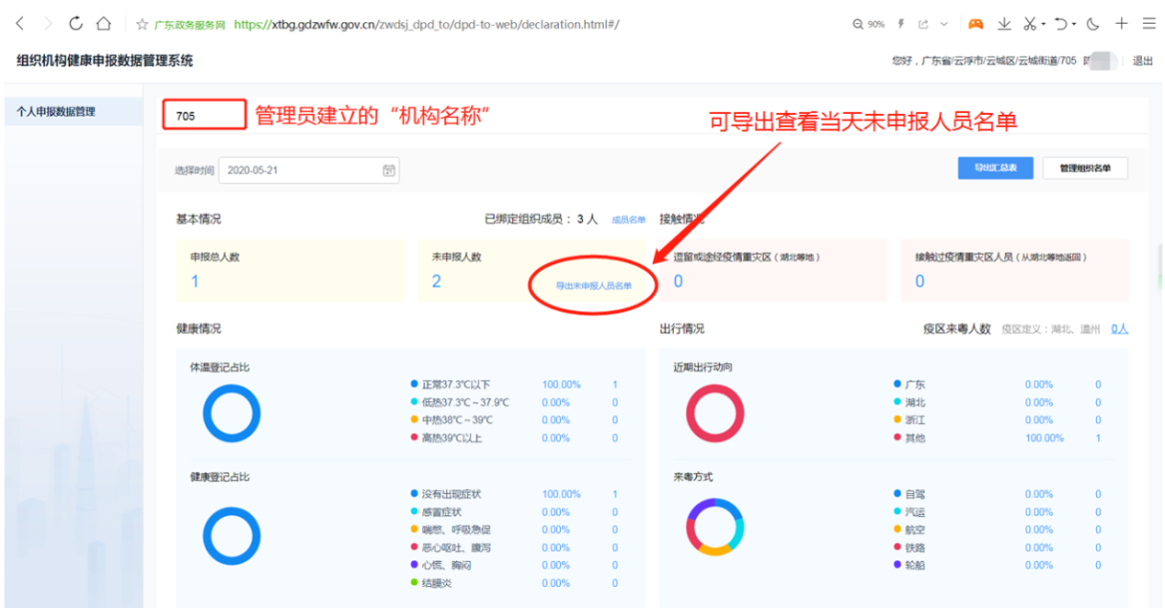Toggle night mode moon icon
The image size is (1165, 608).
1093,24
